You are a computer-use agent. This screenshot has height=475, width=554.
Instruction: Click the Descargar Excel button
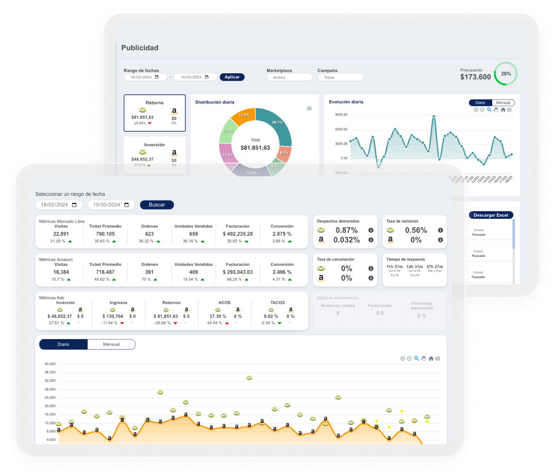tap(491, 215)
